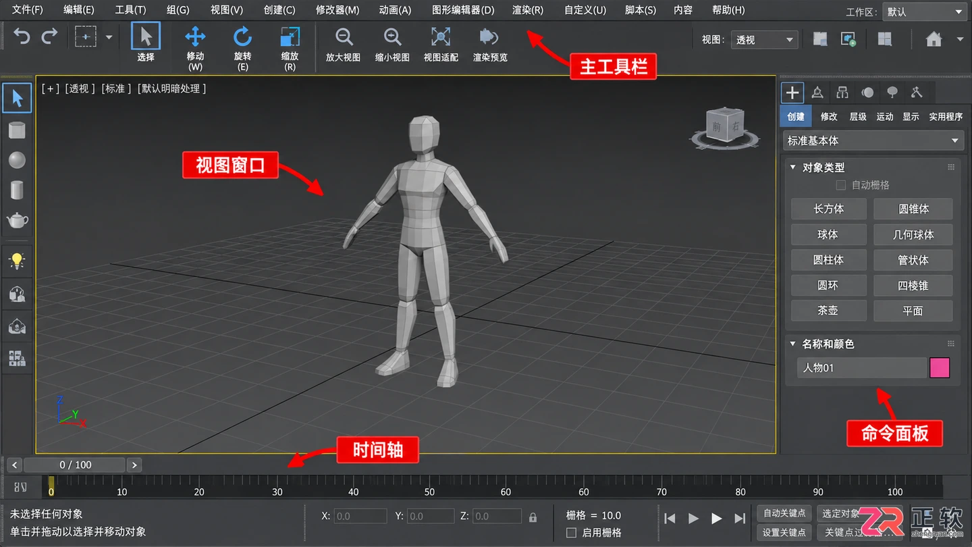Viewport: 972px width, 547px height.
Task: Toggle the 自动关键点 auto key button
Action: pyautogui.click(x=784, y=513)
